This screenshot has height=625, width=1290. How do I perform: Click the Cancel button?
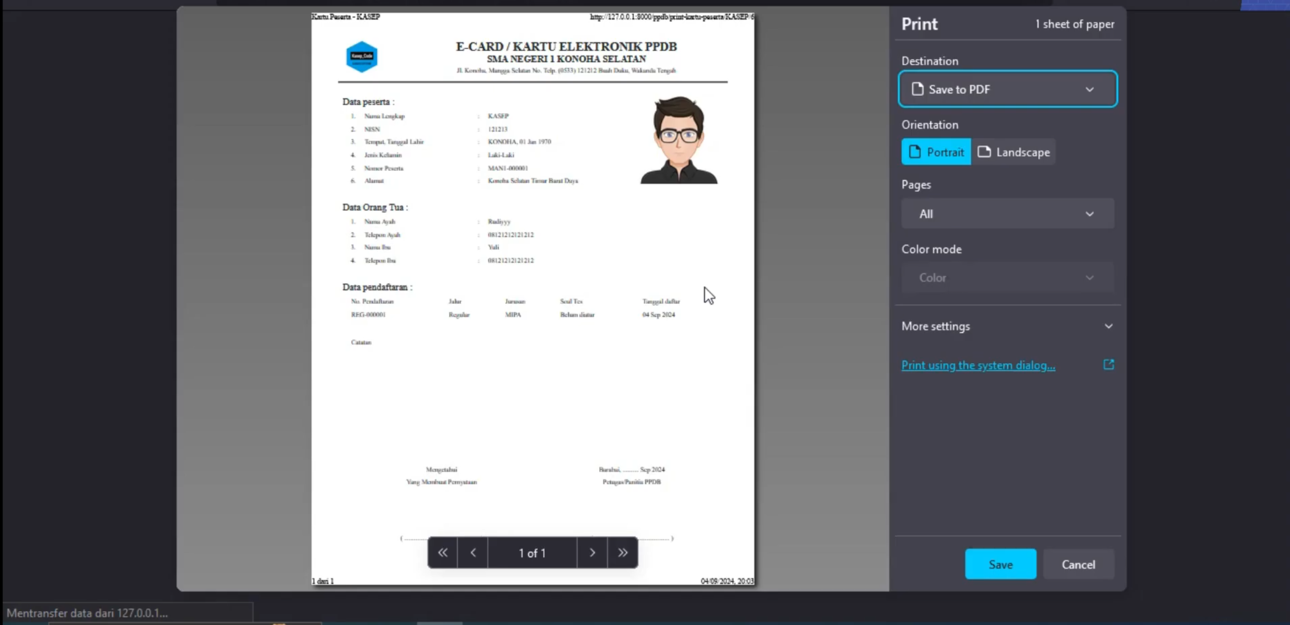point(1078,564)
